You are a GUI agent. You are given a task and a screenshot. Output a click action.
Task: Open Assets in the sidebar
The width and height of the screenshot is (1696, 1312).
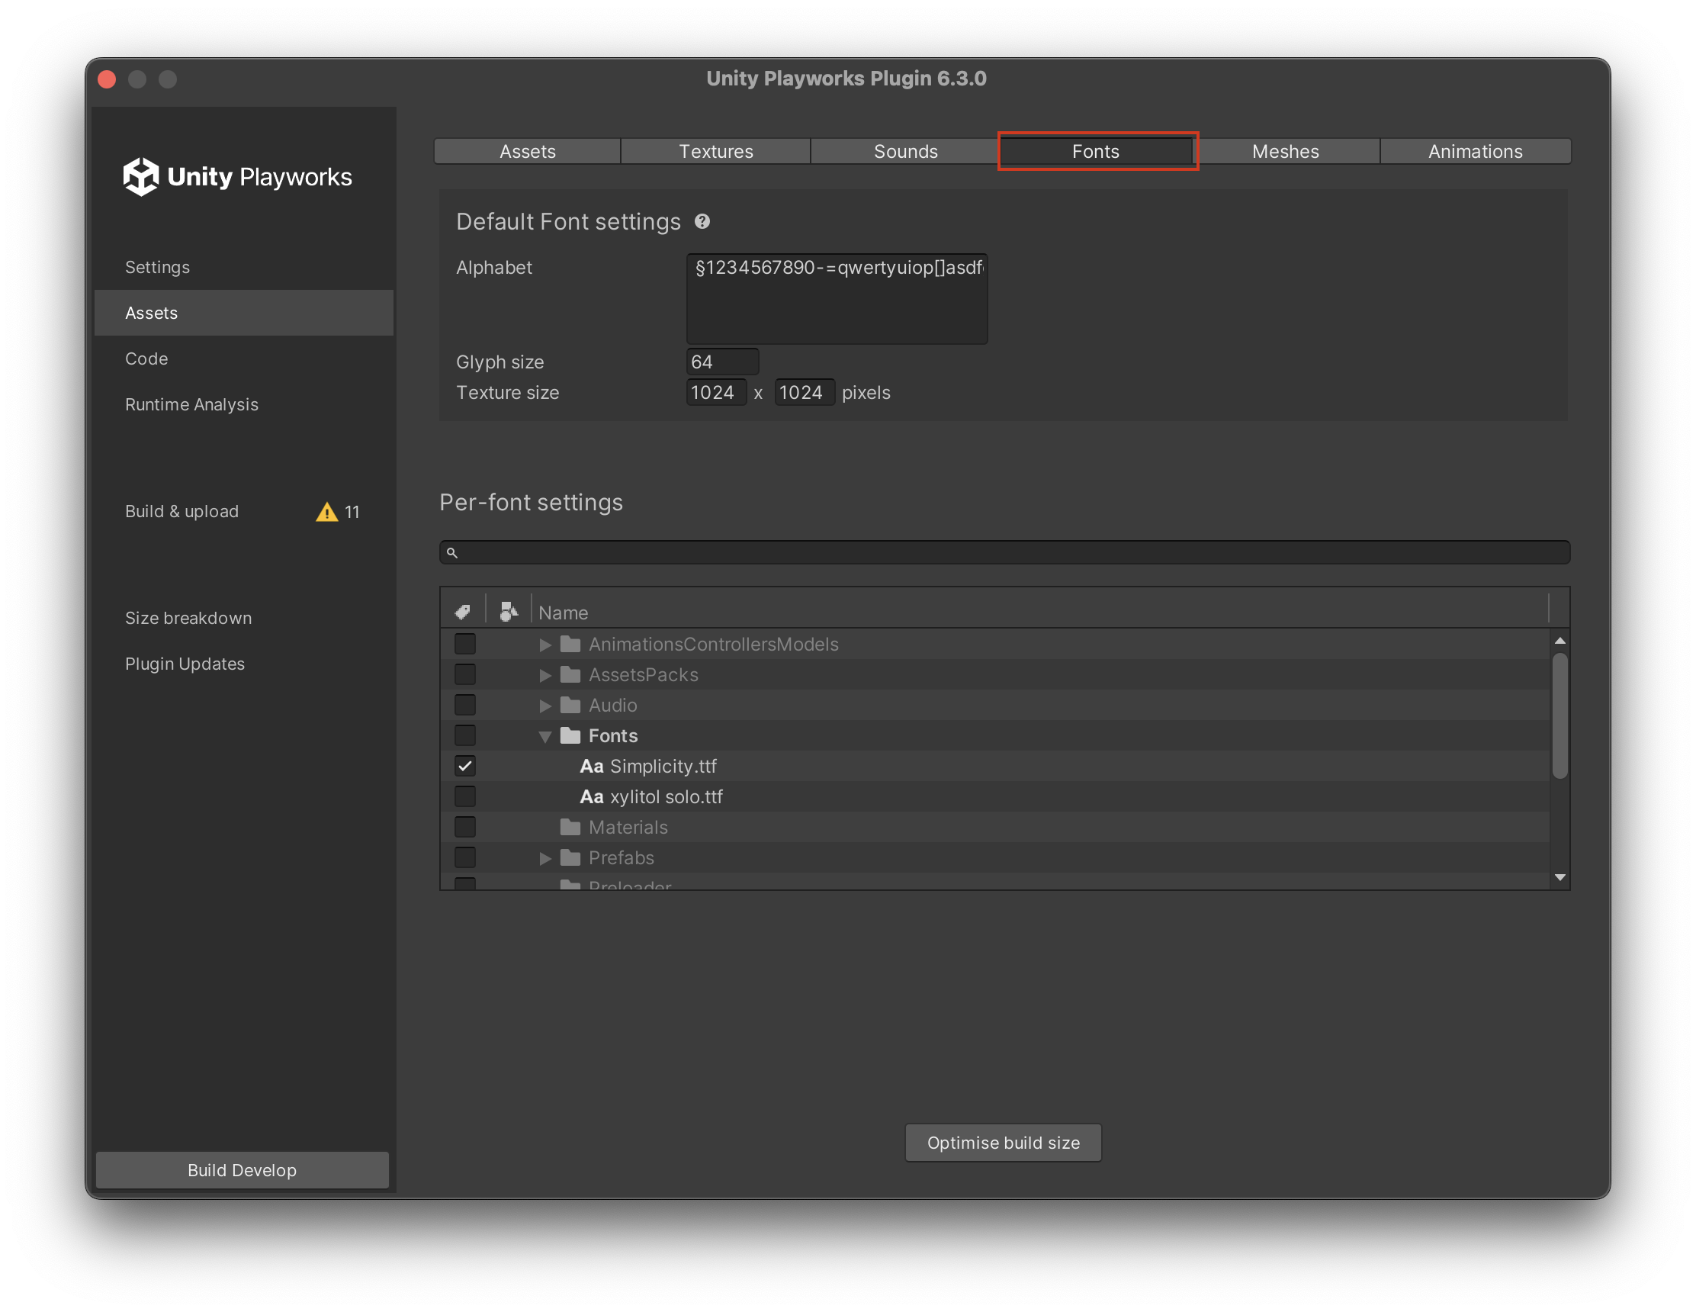[243, 313]
